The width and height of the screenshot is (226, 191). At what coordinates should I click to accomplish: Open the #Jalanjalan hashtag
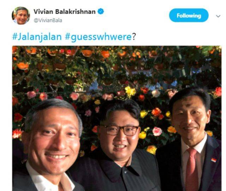37,37
